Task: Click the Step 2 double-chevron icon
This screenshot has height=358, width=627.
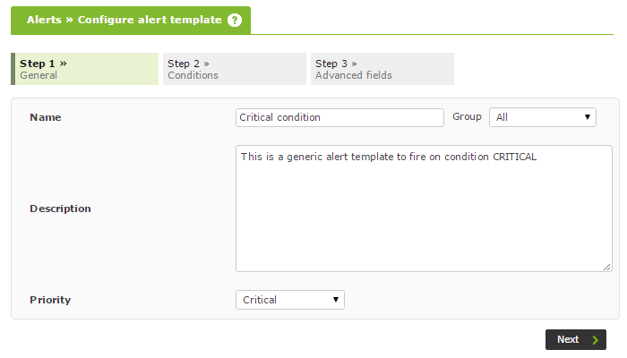Action: coord(206,64)
